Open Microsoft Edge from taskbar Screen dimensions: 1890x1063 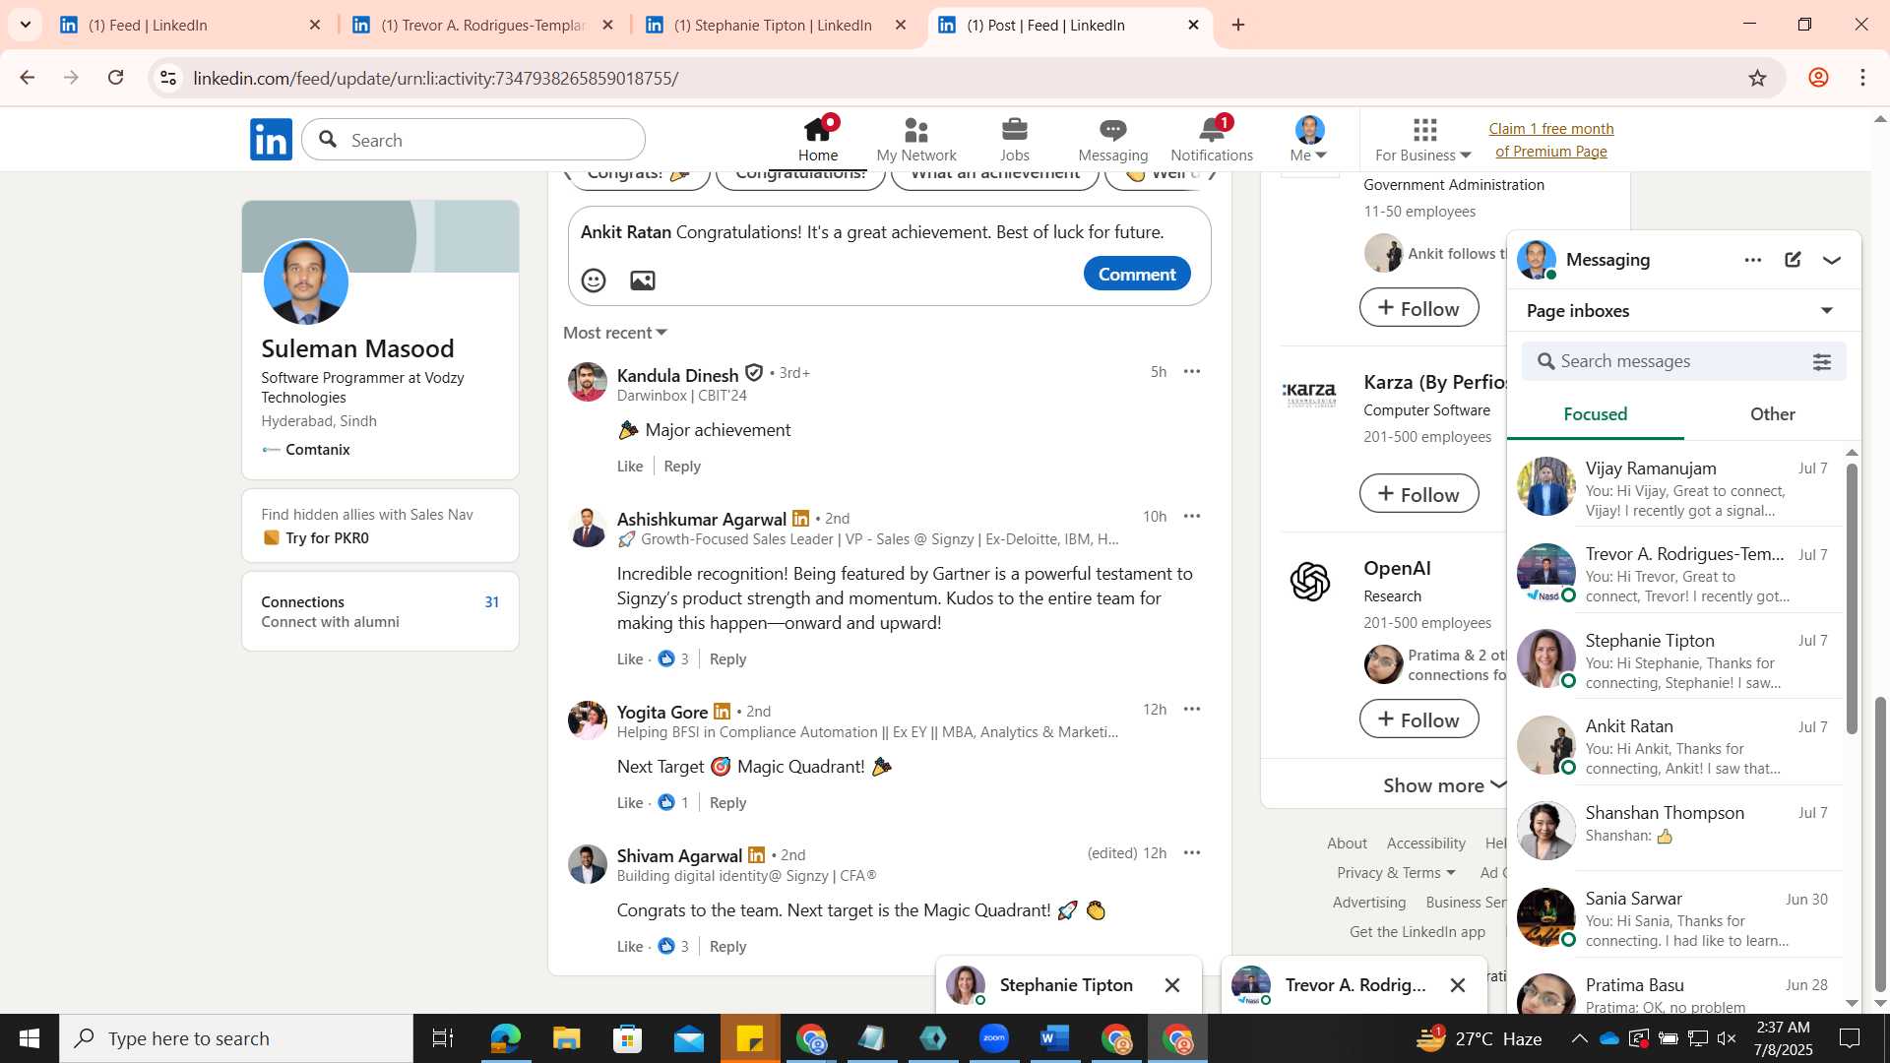click(505, 1038)
